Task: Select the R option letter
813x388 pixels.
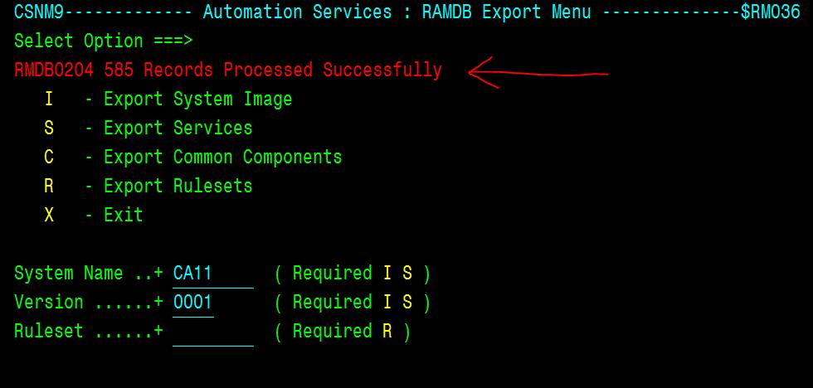Action: pos(49,186)
